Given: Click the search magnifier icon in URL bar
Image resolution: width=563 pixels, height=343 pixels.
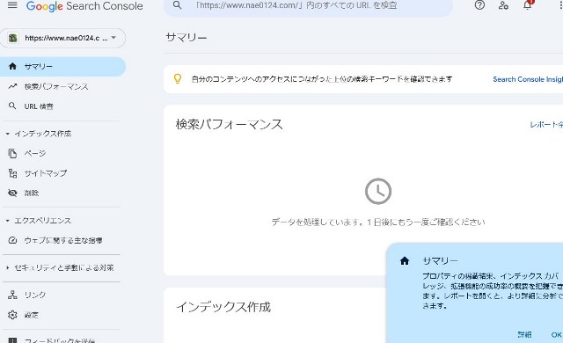Looking at the screenshot, I should [x=177, y=5].
